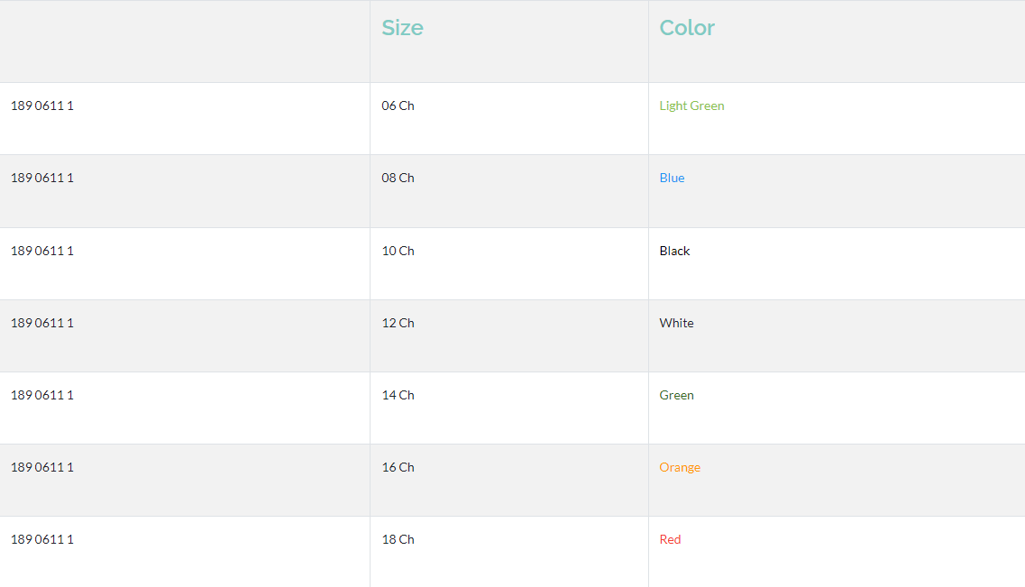This screenshot has height=587, width=1025.
Task: Click the Color column header
Action: [686, 27]
